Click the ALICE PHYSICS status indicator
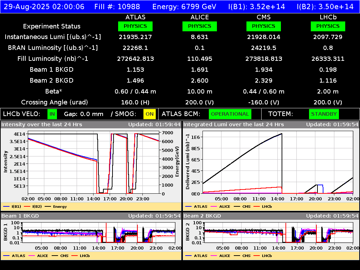 click(x=200, y=26)
